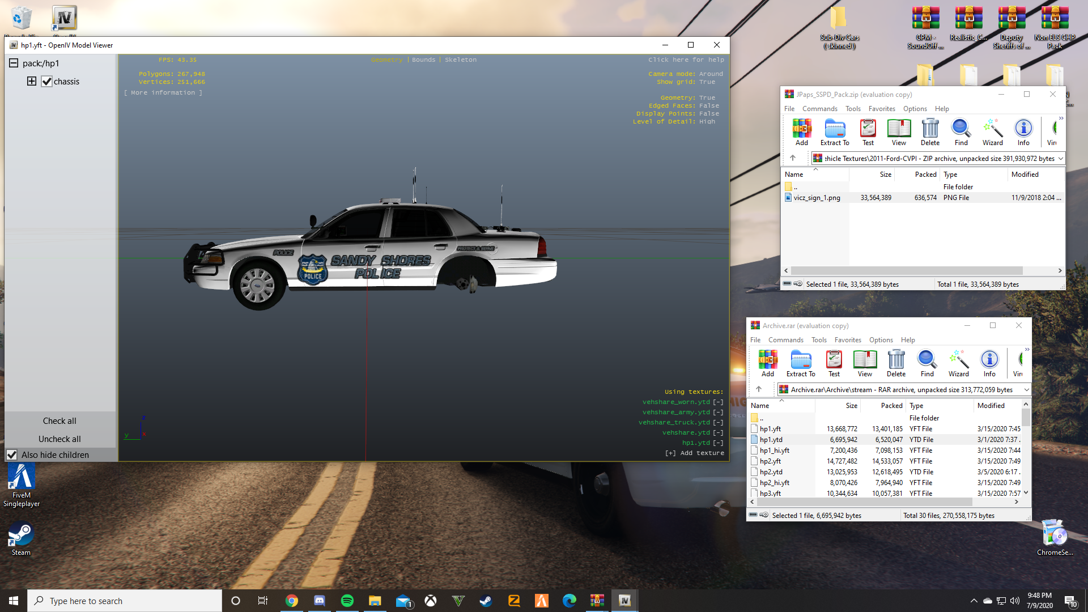This screenshot has width=1088, height=612.
Task: Toggle the Show grid True value
Action: 707,82
